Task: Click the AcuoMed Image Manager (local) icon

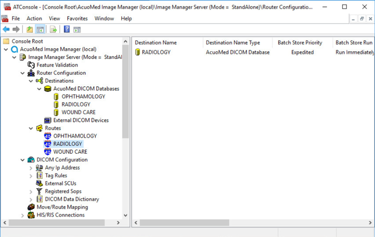Action: 14,49
